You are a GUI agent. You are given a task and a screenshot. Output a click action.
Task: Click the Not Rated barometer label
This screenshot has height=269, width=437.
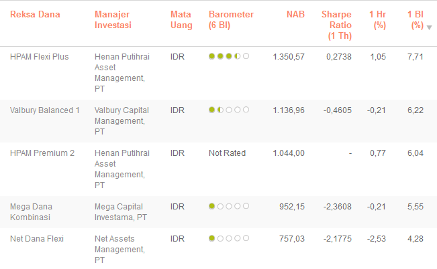(x=227, y=153)
